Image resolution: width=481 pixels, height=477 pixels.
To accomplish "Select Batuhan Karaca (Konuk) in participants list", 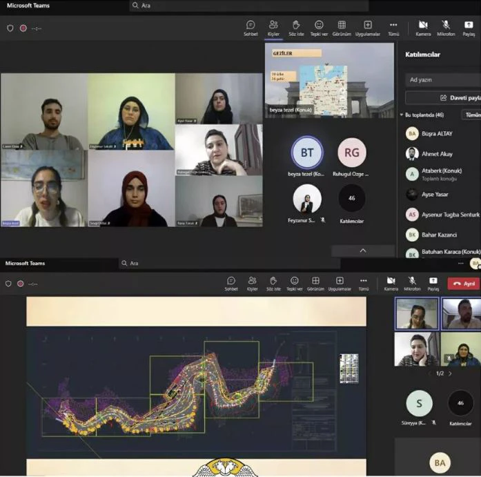I will tap(442, 253).
